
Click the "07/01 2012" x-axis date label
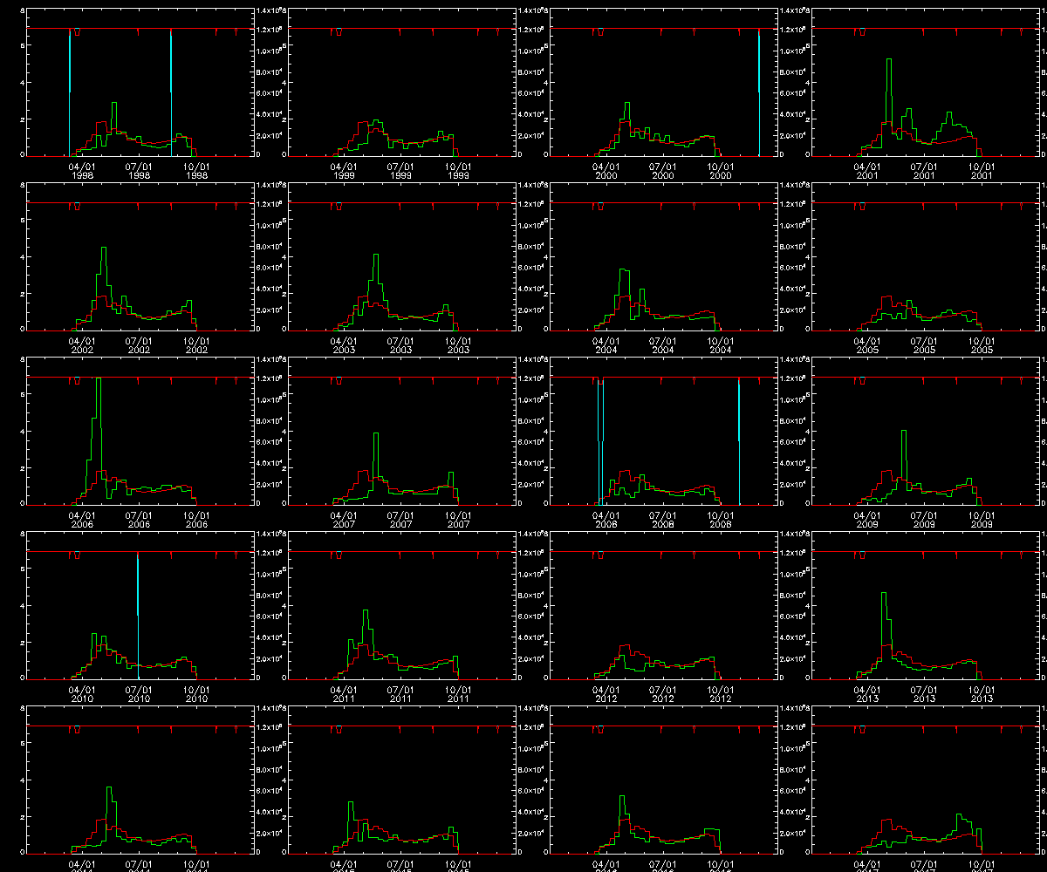pos(662,694)
